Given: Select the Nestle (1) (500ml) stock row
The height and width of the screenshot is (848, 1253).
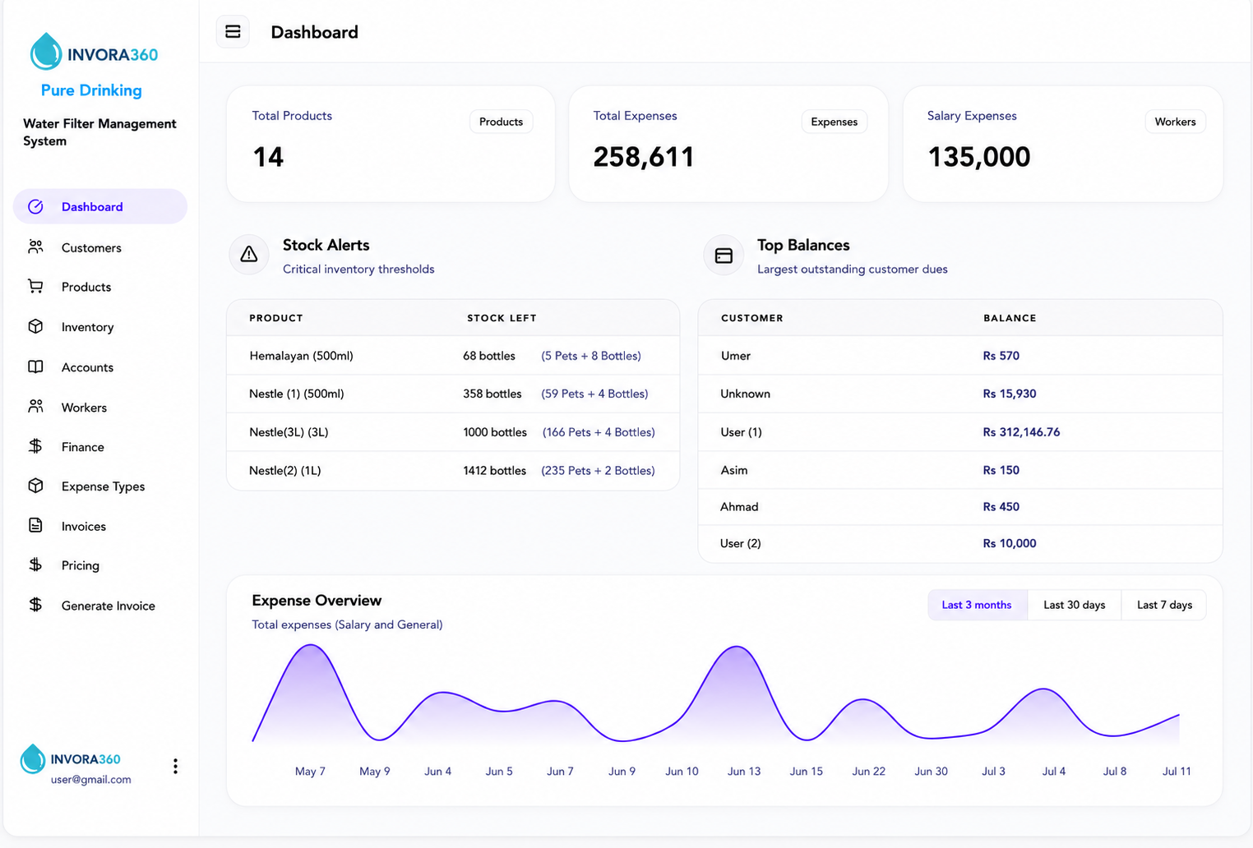Looking at the screenshot, I should [x=453, y=394].
